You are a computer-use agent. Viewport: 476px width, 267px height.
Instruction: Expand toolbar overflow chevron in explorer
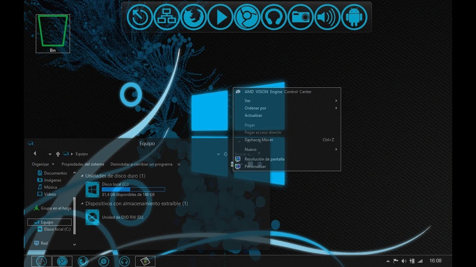pos(178,164)
